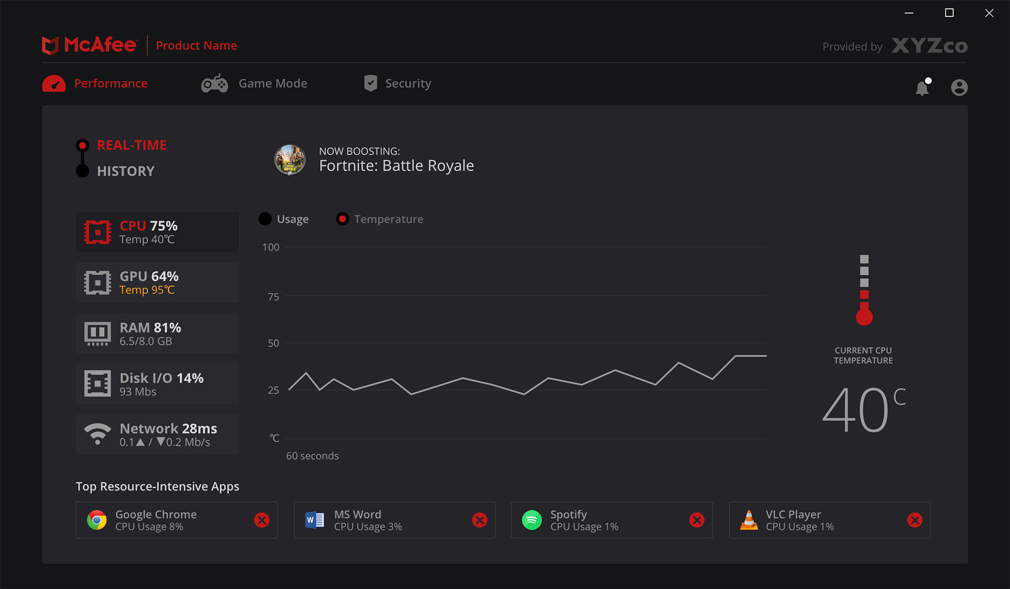Screen dimensions: 1010x589
Task: Maximize the McAfee window
Action: pyautogui.click(x=950, y=13)
